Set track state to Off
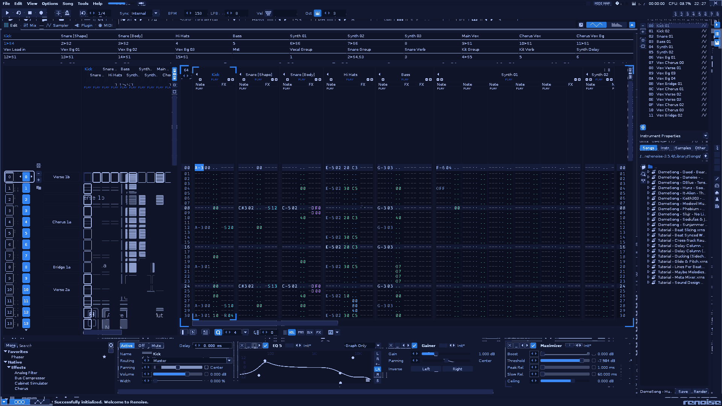722x406 pixels. pos(141,345)
